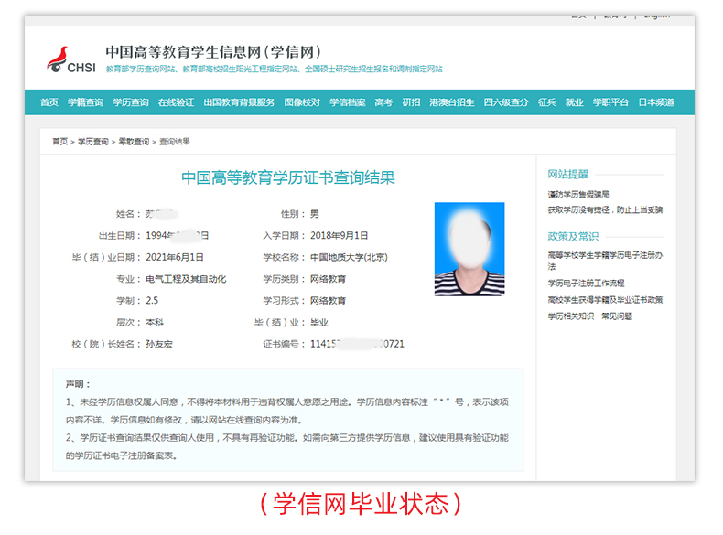Click 零散查询 breadcrumb link
Viewport: 723px width, 535px height.
pos(134,142)
